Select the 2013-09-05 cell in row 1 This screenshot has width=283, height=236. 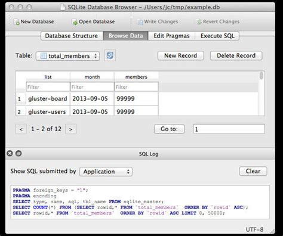coord(92,99)
